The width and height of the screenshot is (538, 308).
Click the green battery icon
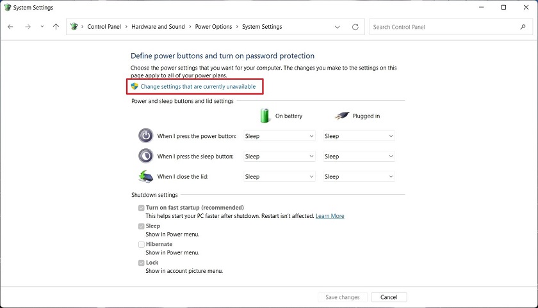click(265, 115)
